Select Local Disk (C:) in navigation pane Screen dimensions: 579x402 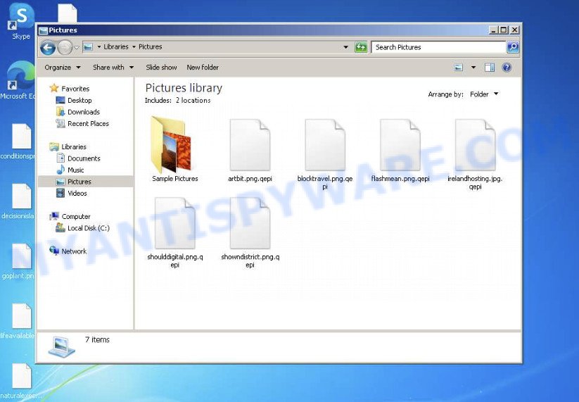[x=88, y=228]
